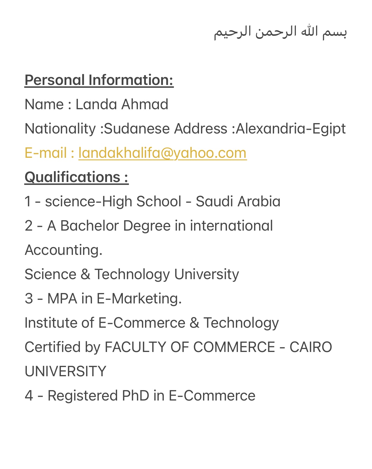Click the Science & Technology University line

(132, 274)
